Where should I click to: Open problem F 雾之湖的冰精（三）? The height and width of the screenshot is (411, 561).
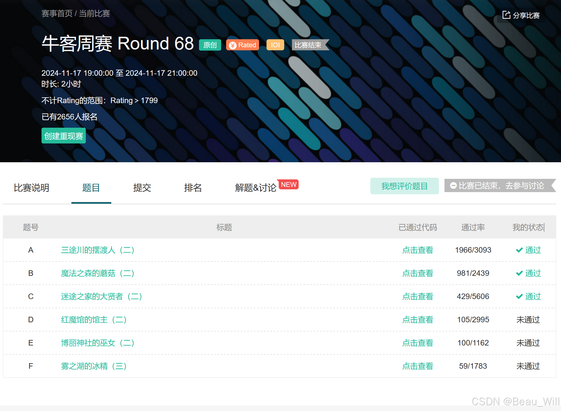pyautogui.click(x=94, y=366)
